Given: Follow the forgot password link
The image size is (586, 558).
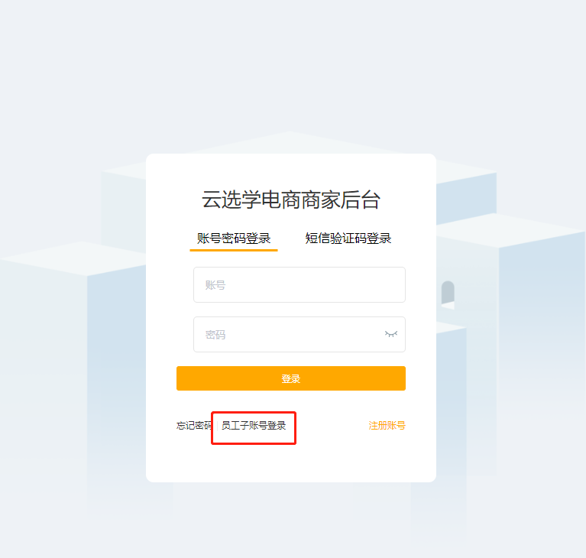Looking at the screenshot, I should (x=194, y=426).
